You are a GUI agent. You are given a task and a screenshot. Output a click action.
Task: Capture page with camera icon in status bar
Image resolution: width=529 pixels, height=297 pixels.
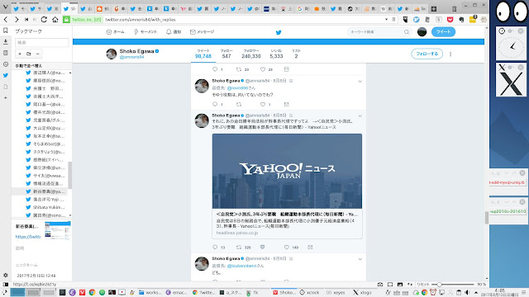pyautogui.click(x=380, y=284)
